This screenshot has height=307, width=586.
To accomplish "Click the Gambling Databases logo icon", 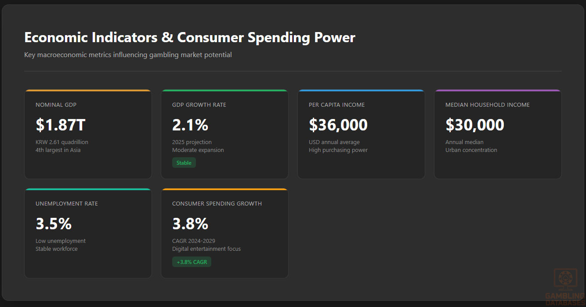I will [565, 279].
